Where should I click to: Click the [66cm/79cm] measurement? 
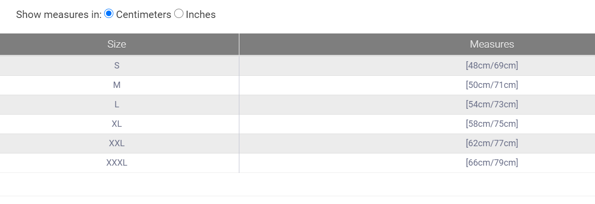pyautogui.click(x=492, y=163)
